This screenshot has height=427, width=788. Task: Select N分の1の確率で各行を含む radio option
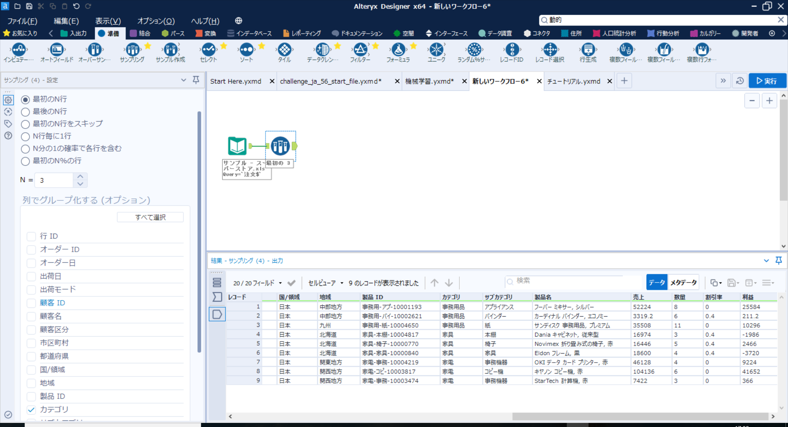tap(25, 149)
